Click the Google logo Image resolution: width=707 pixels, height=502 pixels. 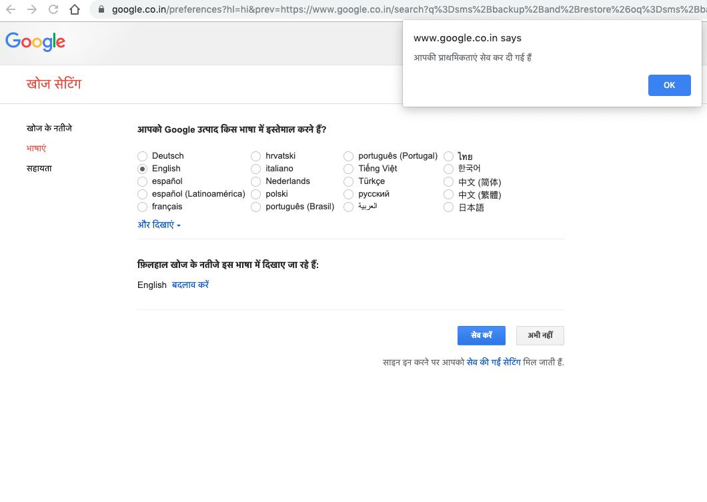click(35, 41)
